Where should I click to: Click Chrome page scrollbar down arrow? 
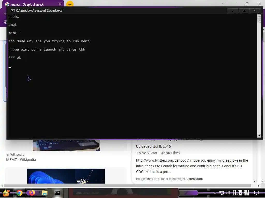263,181
